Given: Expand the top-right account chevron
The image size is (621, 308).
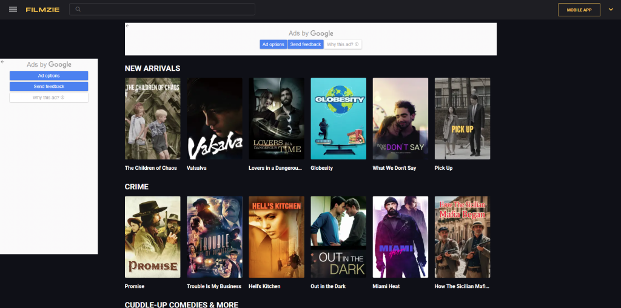Looking at the screenshot, I should pyautogui.click(x=610, y=10).
